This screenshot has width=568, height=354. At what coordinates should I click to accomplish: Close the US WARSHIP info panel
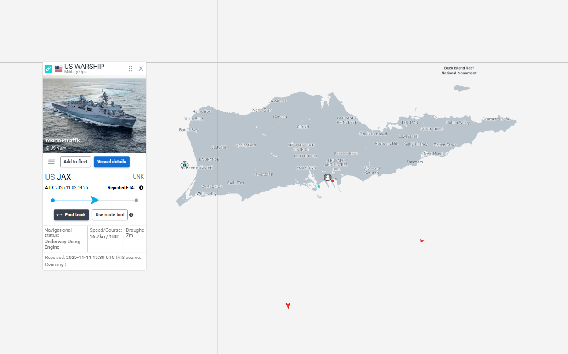point(141,68)
